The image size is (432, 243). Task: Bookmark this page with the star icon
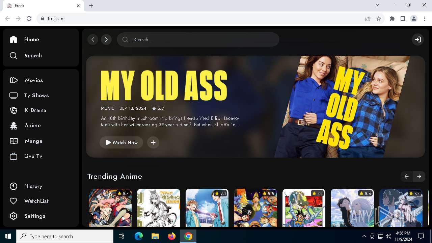379,19
